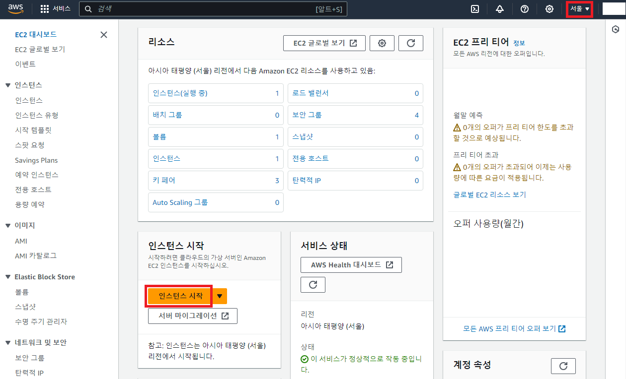Collapse the 인스턴스 sidebar section
The image size is (626, 379).
(x=8, y=85)
